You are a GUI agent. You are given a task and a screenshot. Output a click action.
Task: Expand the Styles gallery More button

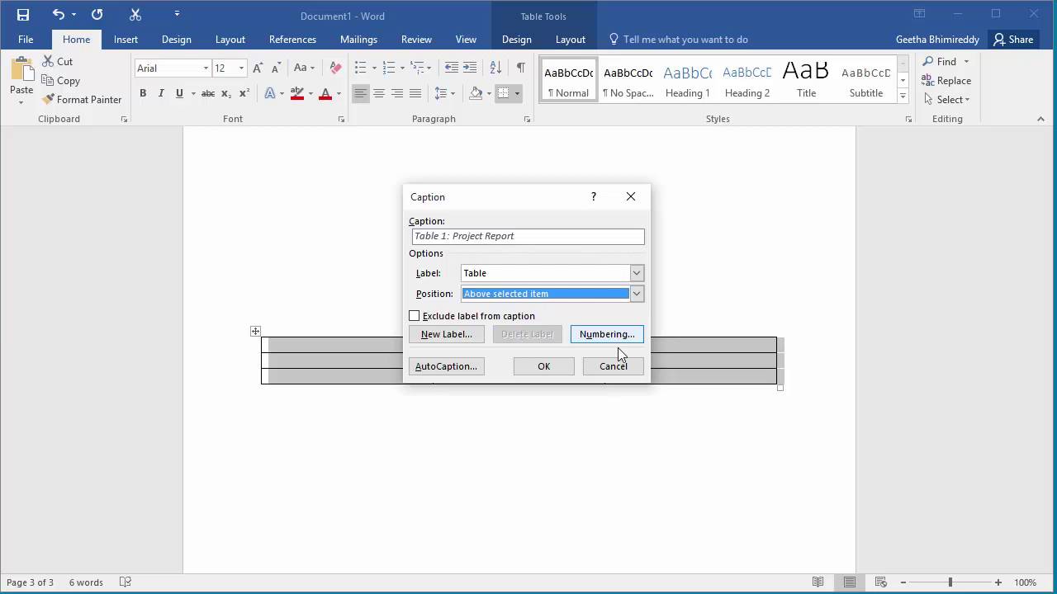903,97
